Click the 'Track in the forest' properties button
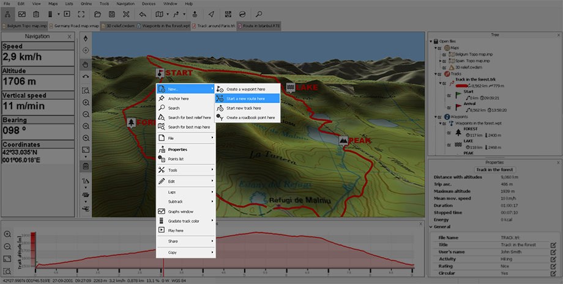The image size is (563, 284). pos(494,169)
